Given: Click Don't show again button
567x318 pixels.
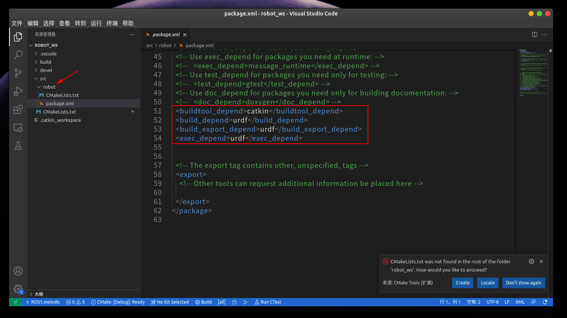Looking at the screenshot, I should click(x=524, y=283).
